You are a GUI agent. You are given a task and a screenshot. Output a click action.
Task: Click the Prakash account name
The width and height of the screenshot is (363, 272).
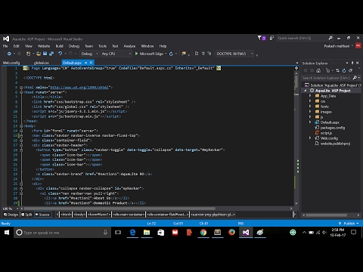(x=337, y=46)
